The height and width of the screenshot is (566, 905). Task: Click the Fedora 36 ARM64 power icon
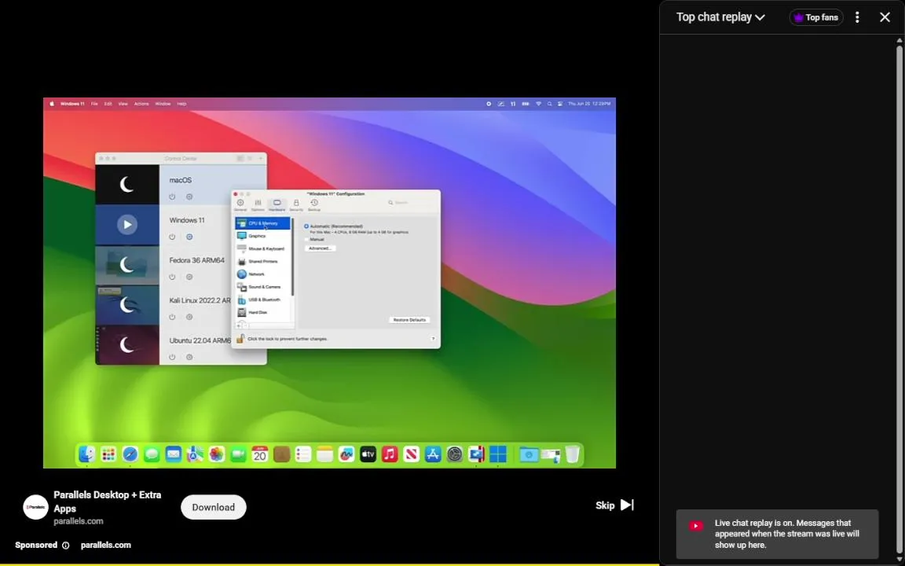[x=172, y=277]
